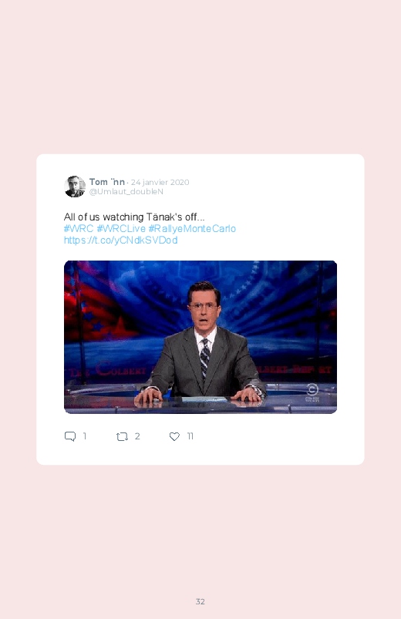This screenshot has height=619, width=401.
Task: Click the like count 11
Action: click(190, 436)
